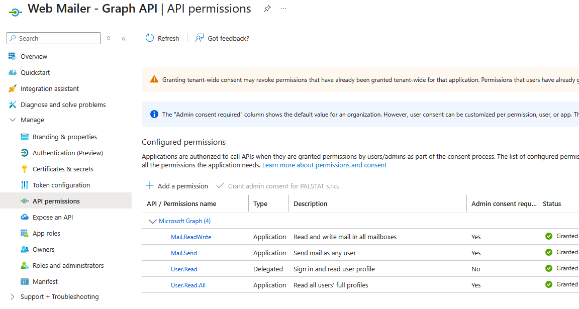Click the Granted check icon for User.Read.All
The height and width of the screenshot is (309, 579).
[x=549, y=284]
